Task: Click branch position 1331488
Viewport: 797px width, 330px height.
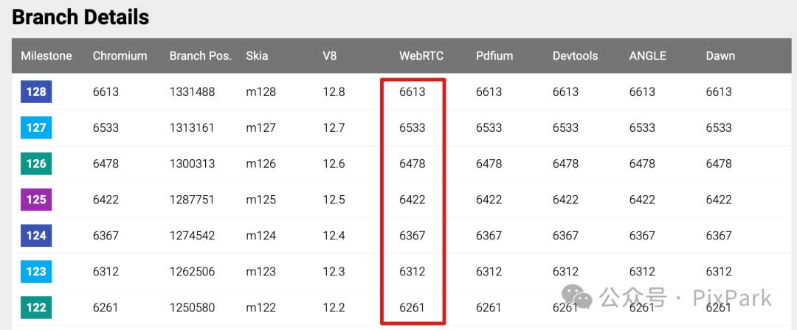Action: point(192,92)
